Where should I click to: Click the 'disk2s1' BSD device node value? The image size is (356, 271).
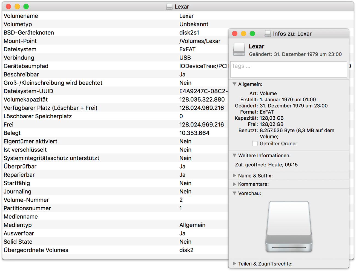[x=189, y=33]
